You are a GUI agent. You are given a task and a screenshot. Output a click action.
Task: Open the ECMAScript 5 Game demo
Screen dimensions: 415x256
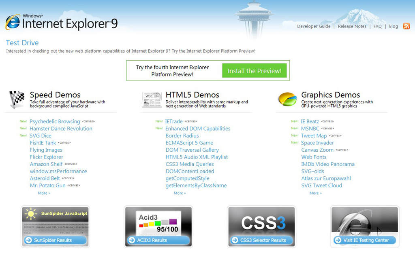point(189,143)
